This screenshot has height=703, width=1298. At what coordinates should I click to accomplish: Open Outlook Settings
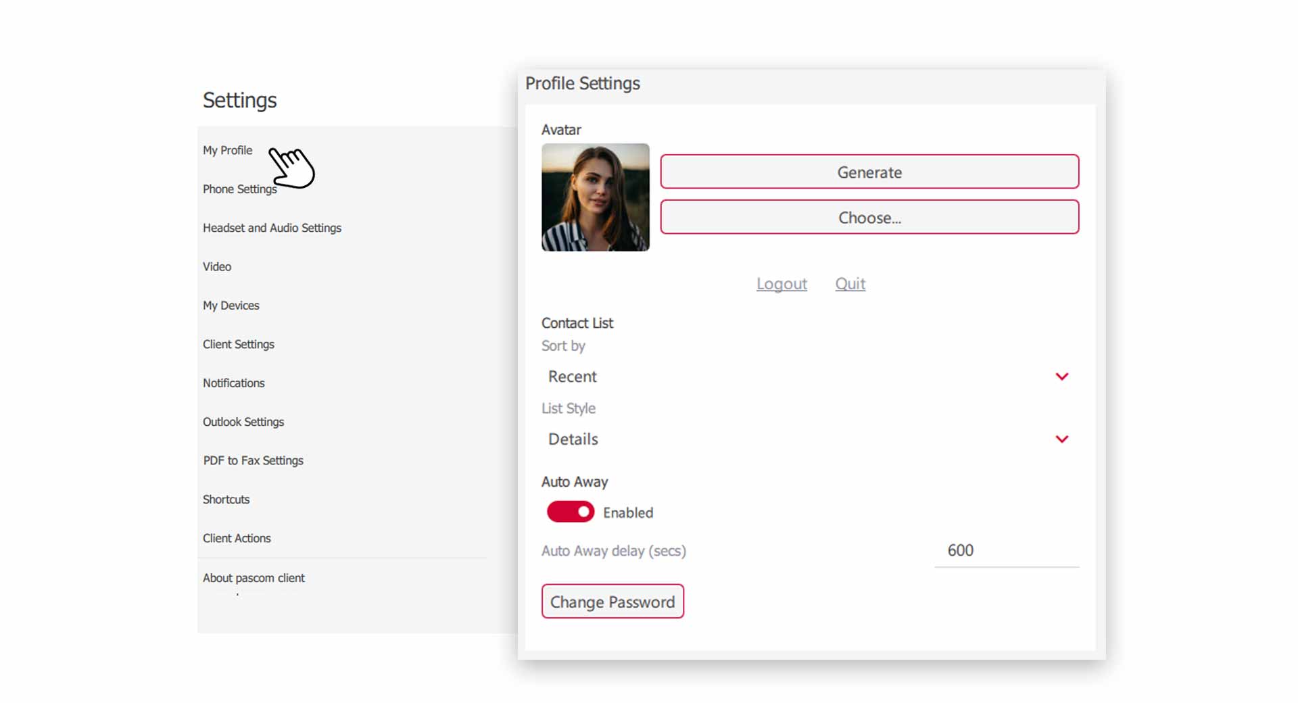point(243,422)
